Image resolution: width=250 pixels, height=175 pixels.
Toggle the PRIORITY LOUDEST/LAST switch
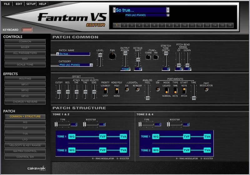click(105, 91)
